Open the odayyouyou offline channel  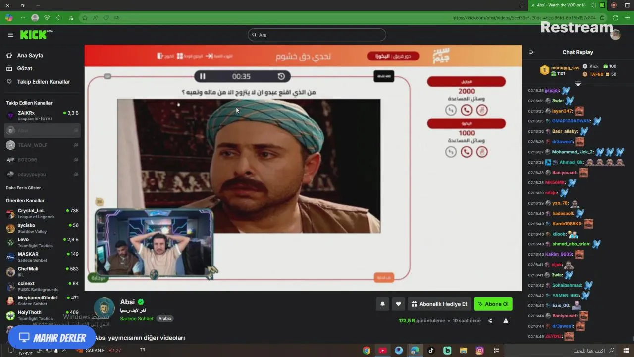(42, 174)
